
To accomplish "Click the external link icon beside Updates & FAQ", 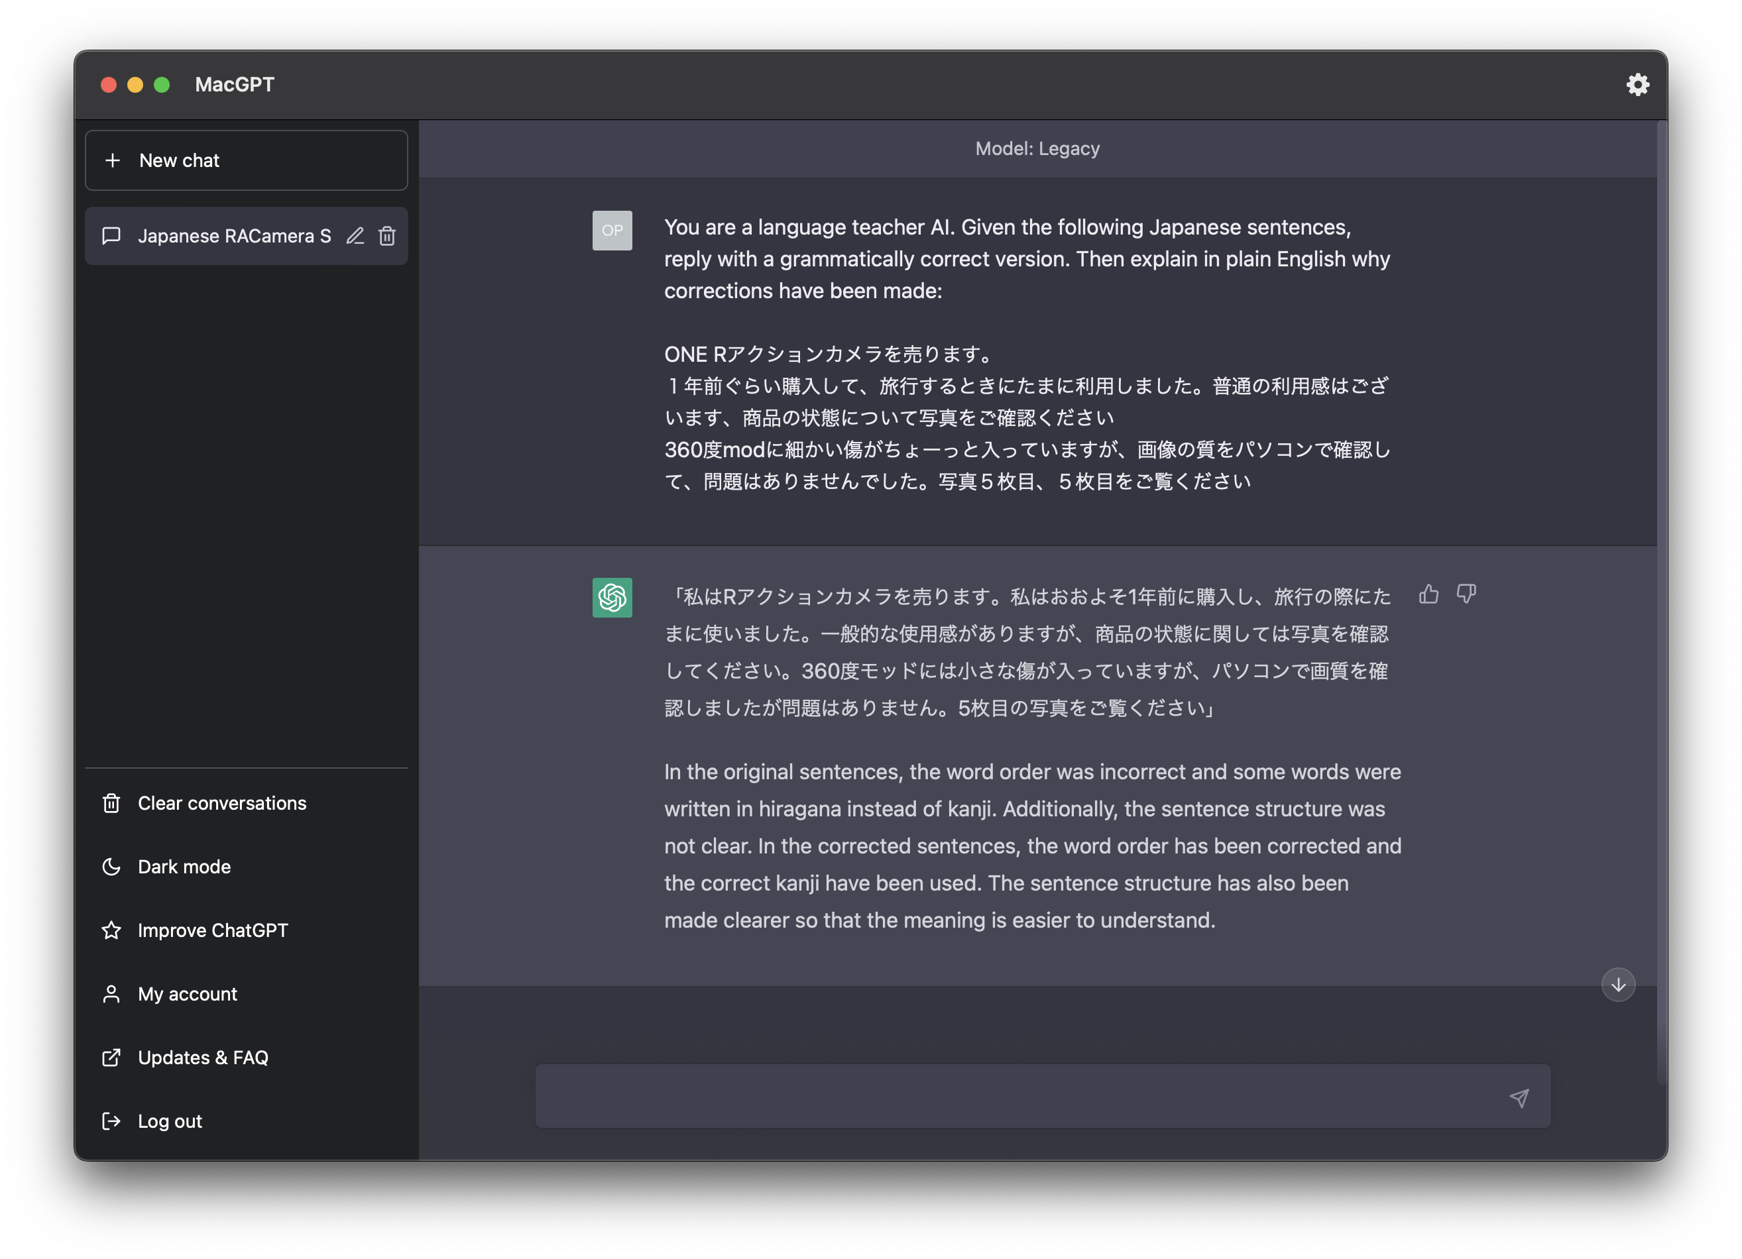I will [111, 1058].
